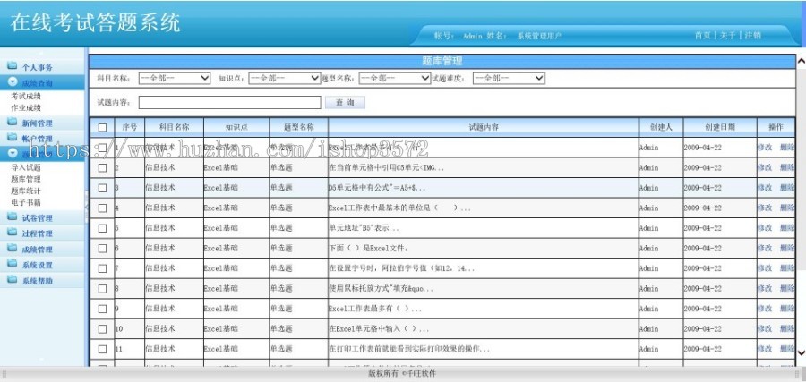Click the folder icon beside 帐户管理
Viewport: 806px width, 382px height.
(13, 138)
